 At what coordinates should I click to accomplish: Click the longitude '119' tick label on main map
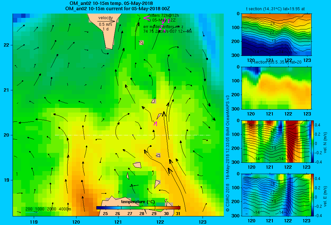34,222
